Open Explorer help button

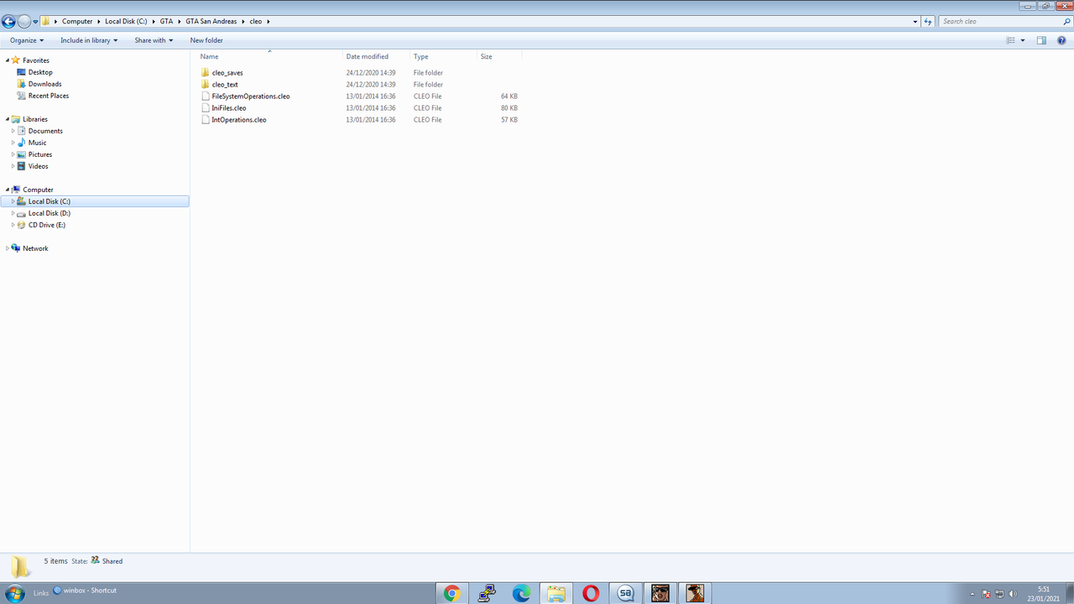(x=1061, y=40)
